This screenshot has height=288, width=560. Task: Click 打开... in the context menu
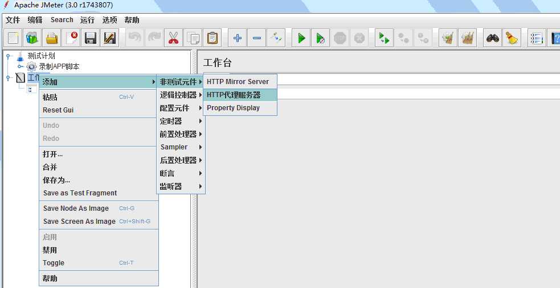[99, 154]
